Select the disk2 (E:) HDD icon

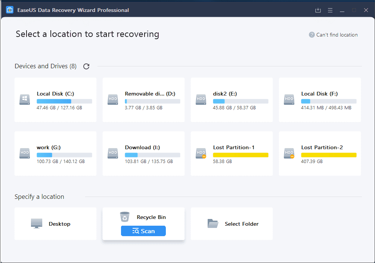[x=201, y=100]
